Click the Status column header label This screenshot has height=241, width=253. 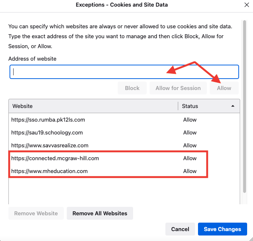pyautogui.click(x=190, y=106)
